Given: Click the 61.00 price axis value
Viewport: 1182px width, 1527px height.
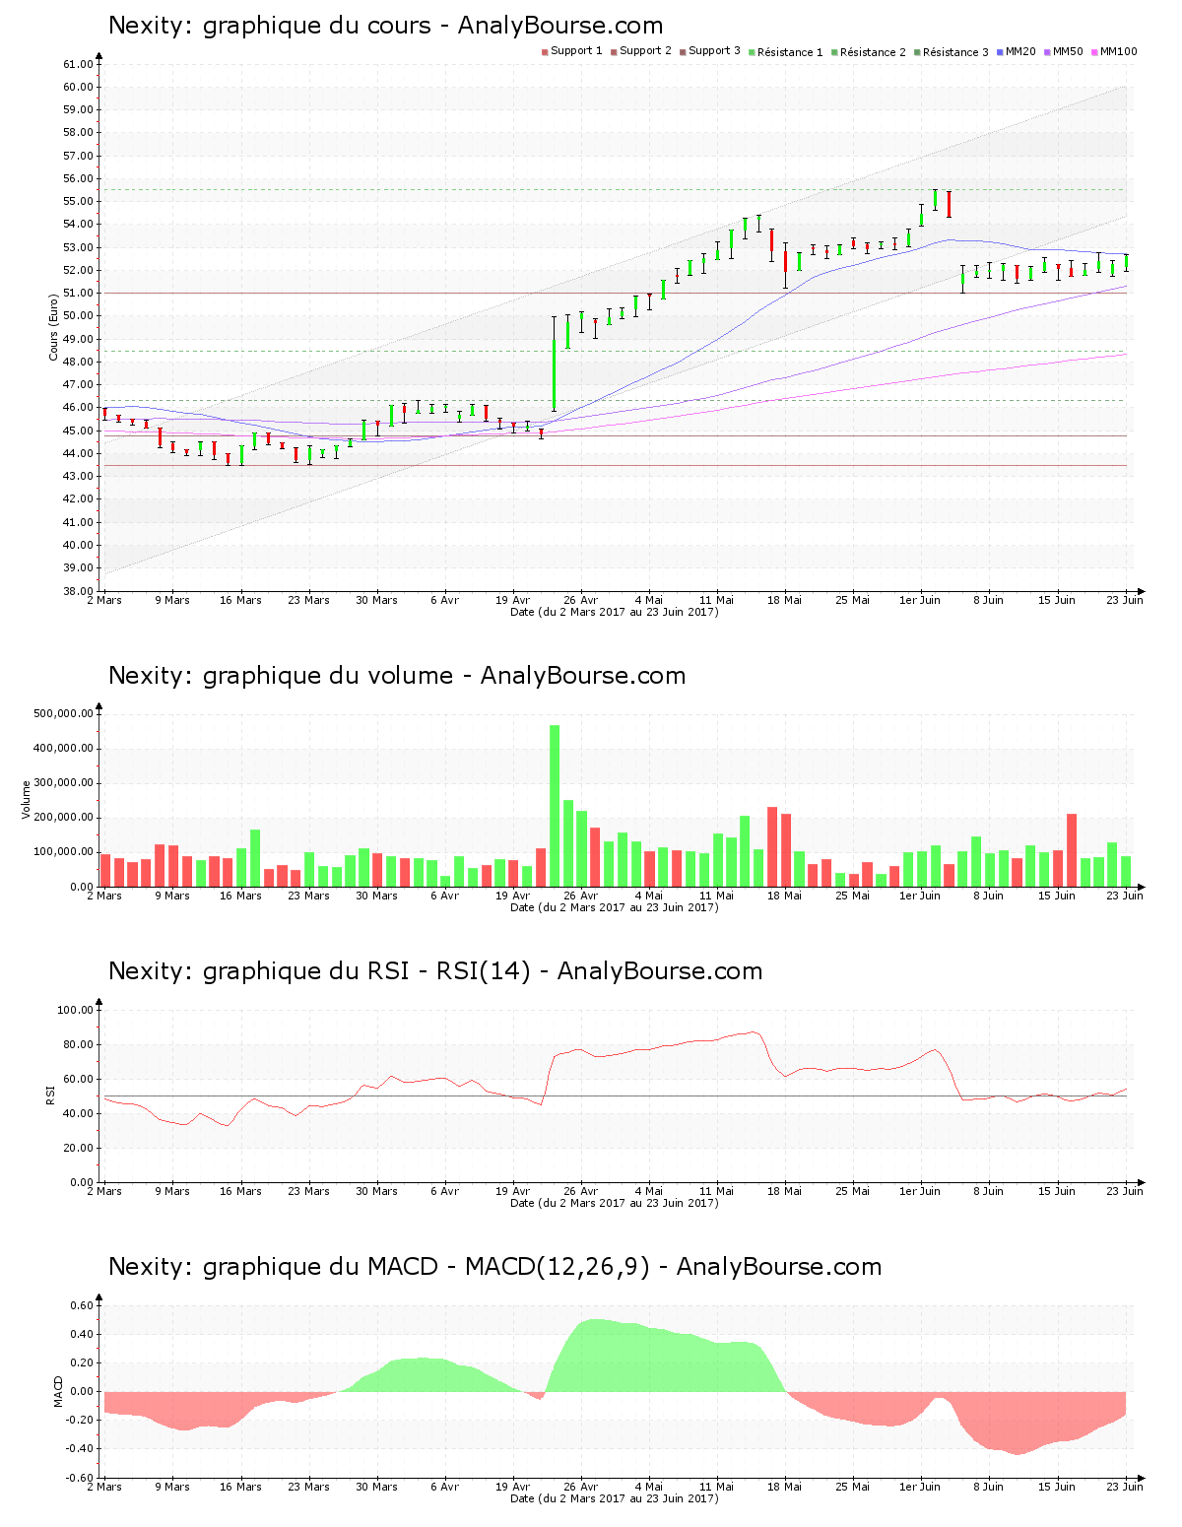Looking at the screenshot, I should [78, 65].
